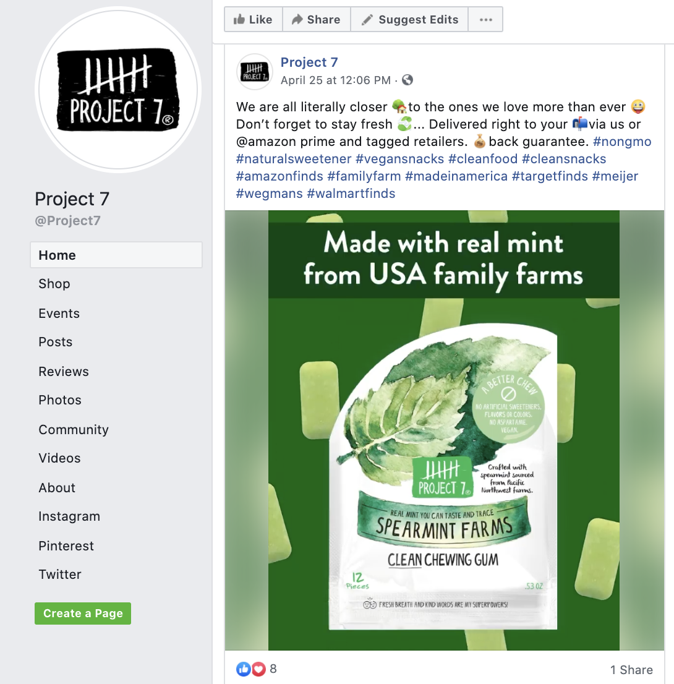
Task: Go to the Reviews section
Action: pyautogui.click(x=64, y=371)
